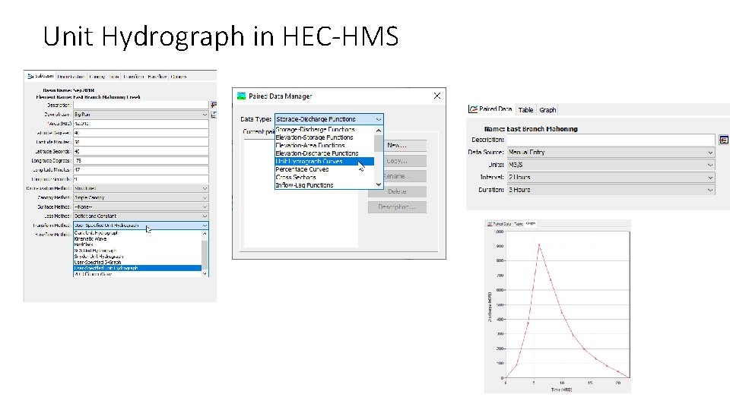
Task: Click the Delete button in Paired Data Manager
Action: [397, 191]
